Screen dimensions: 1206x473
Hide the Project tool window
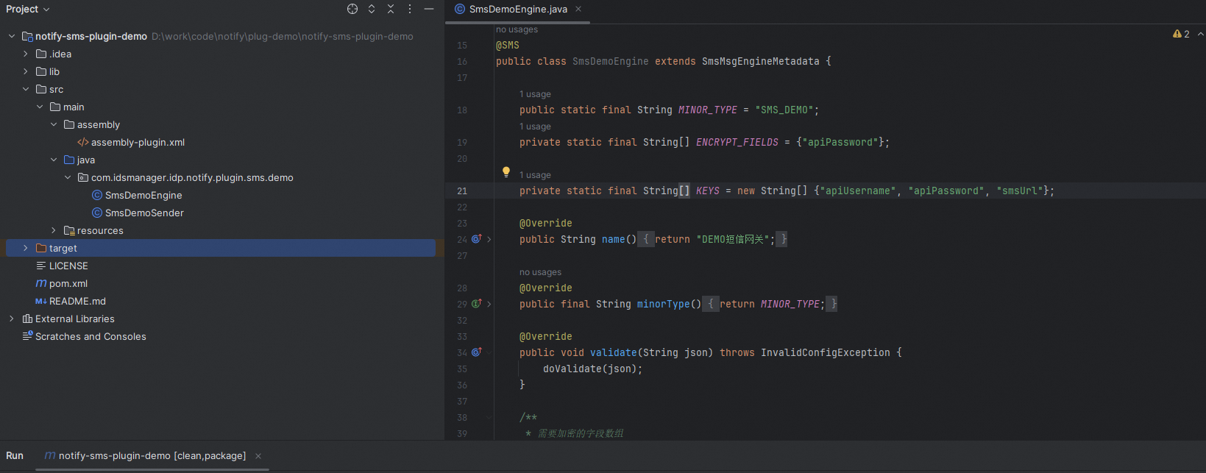pyautogui.click(x=429, y=9)
